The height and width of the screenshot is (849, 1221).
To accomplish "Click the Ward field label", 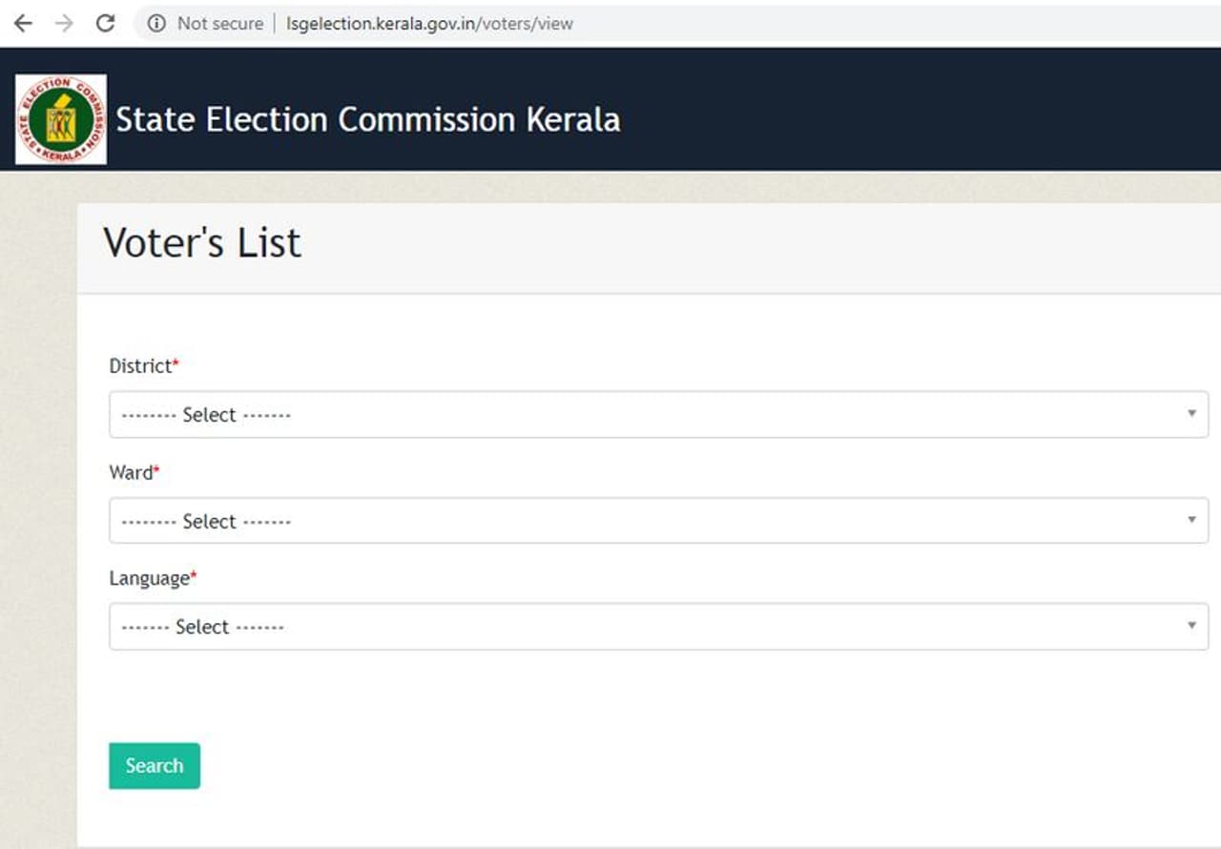I will point(131,472).
